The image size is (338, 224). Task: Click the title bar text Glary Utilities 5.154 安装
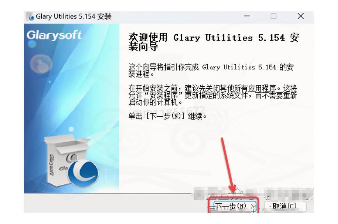[74, 16]
